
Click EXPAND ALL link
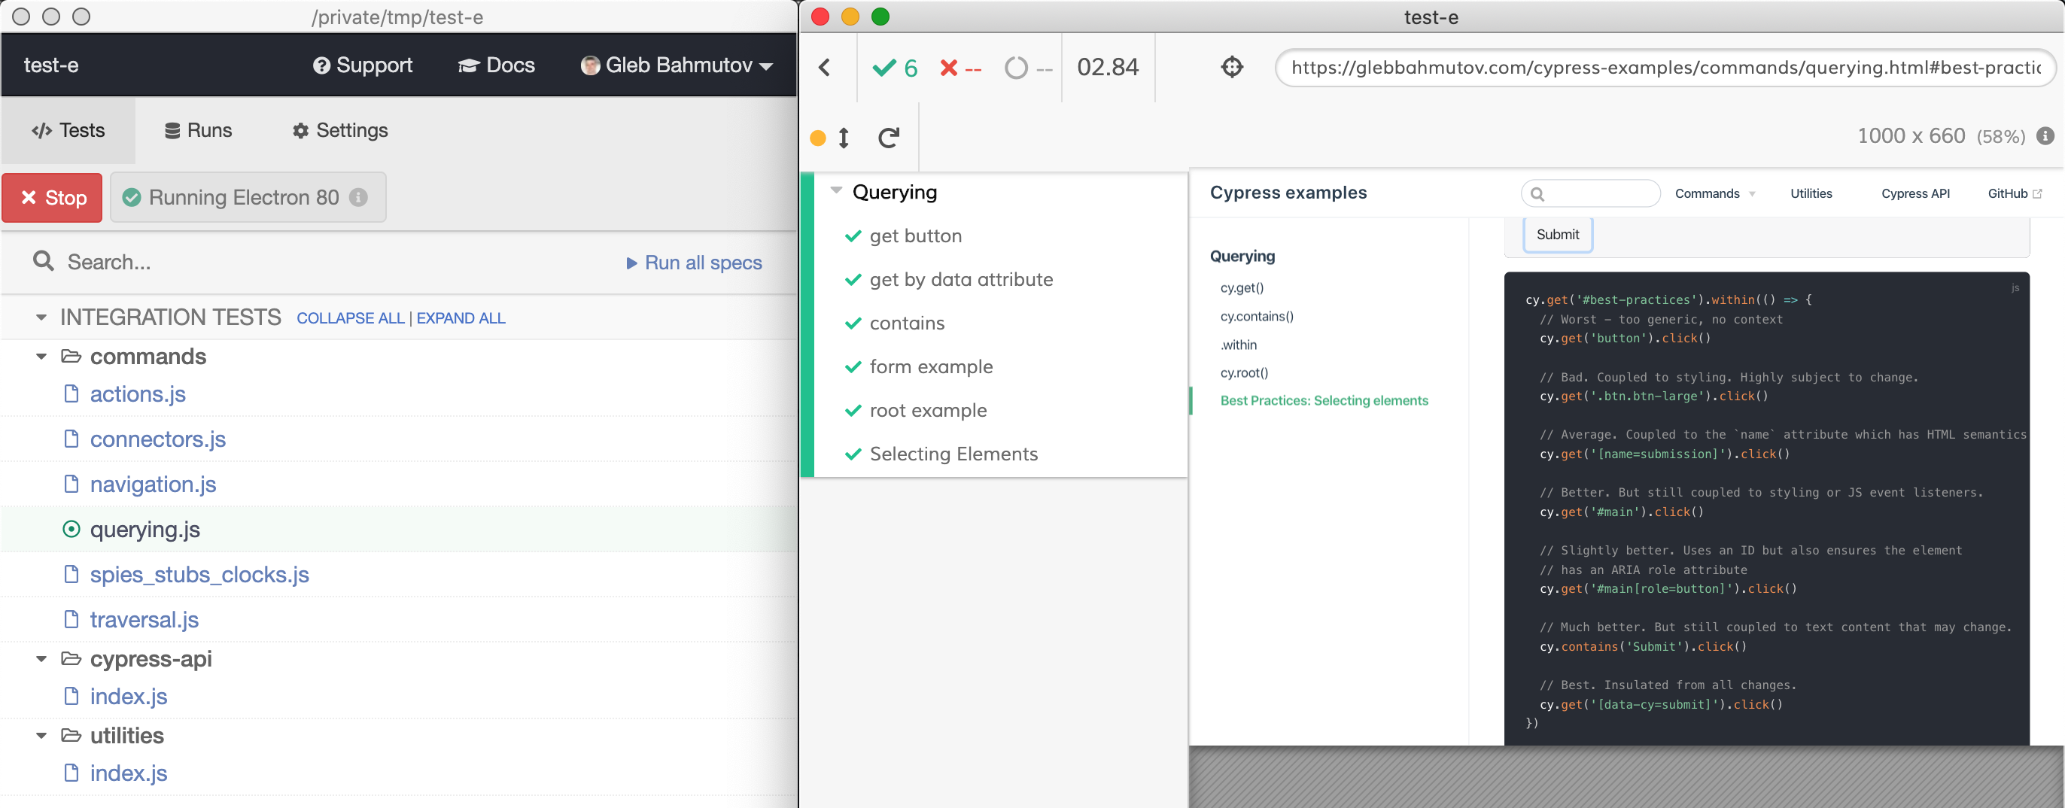pyautogui.click(x=461, y=318)
